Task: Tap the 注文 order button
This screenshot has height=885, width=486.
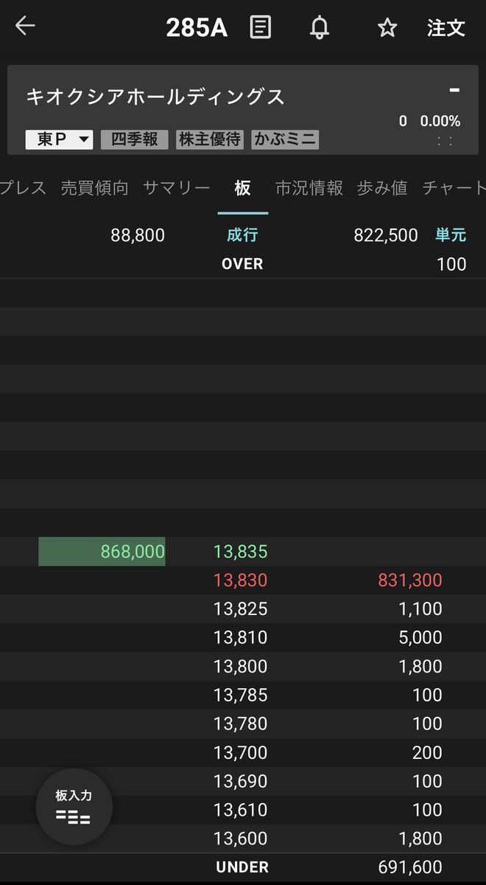Action: click(x=446, y=27)
